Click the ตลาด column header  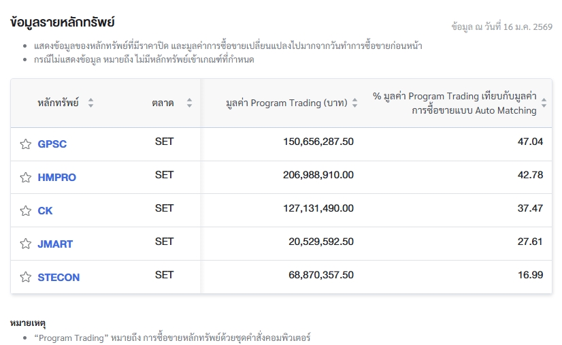[163, 103]
